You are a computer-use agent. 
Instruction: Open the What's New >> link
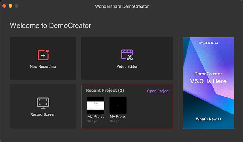[208, 119]
